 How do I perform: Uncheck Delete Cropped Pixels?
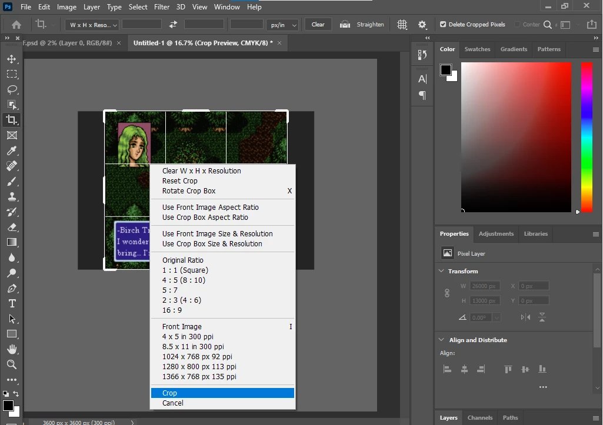click(x=443, y=25)
